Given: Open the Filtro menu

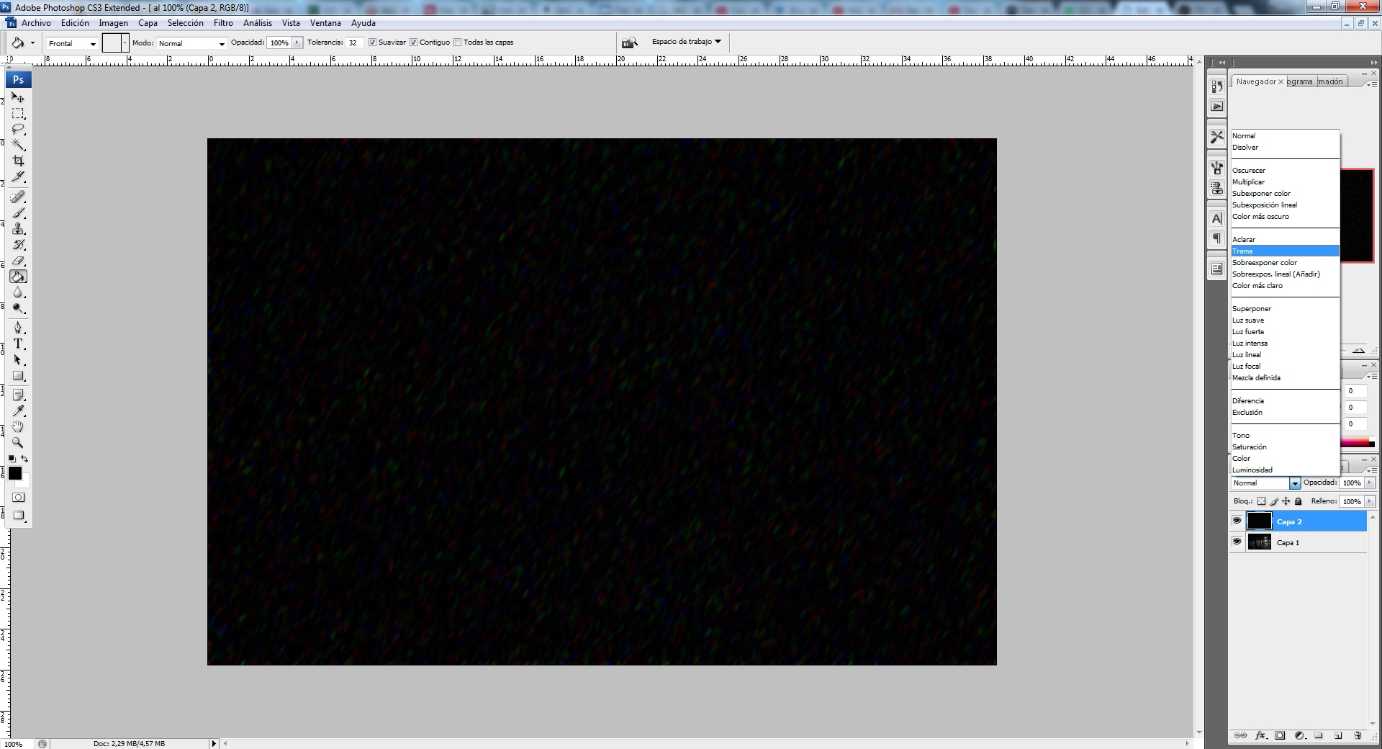Looking at the screenshot, I should tap(223, 23).
